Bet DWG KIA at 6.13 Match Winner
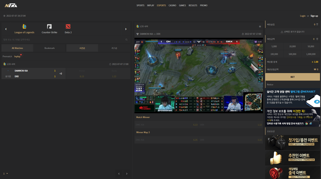 [166, 125]
